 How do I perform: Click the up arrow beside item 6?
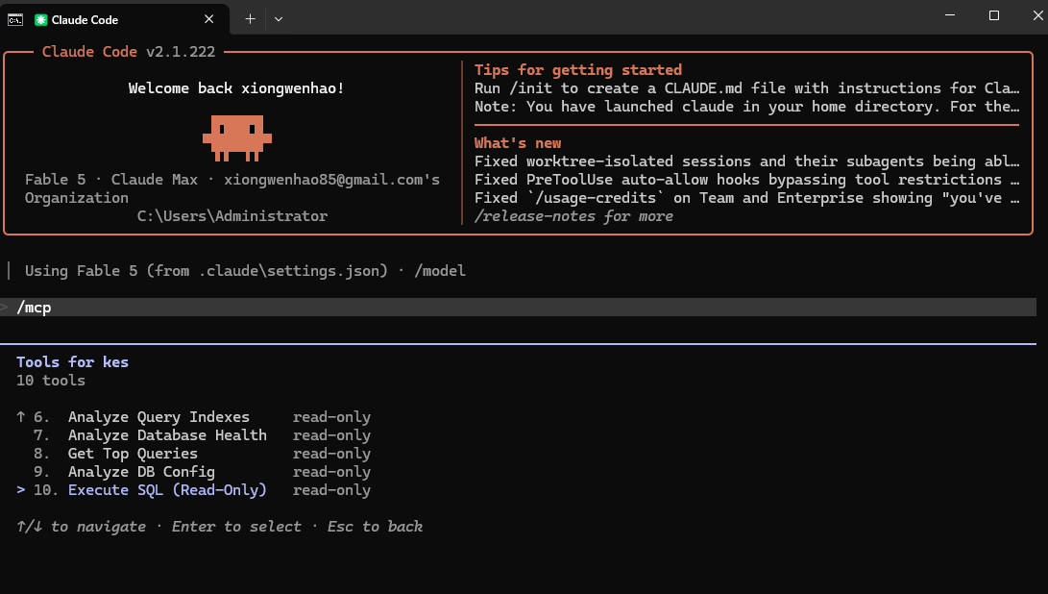coord(21,417)
